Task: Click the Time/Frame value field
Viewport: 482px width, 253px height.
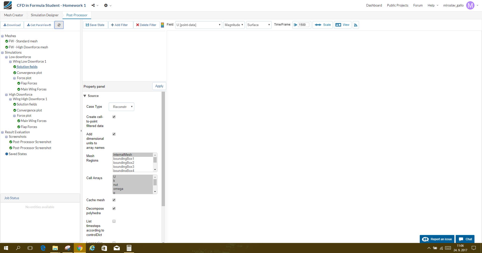Action: point(304,25)
